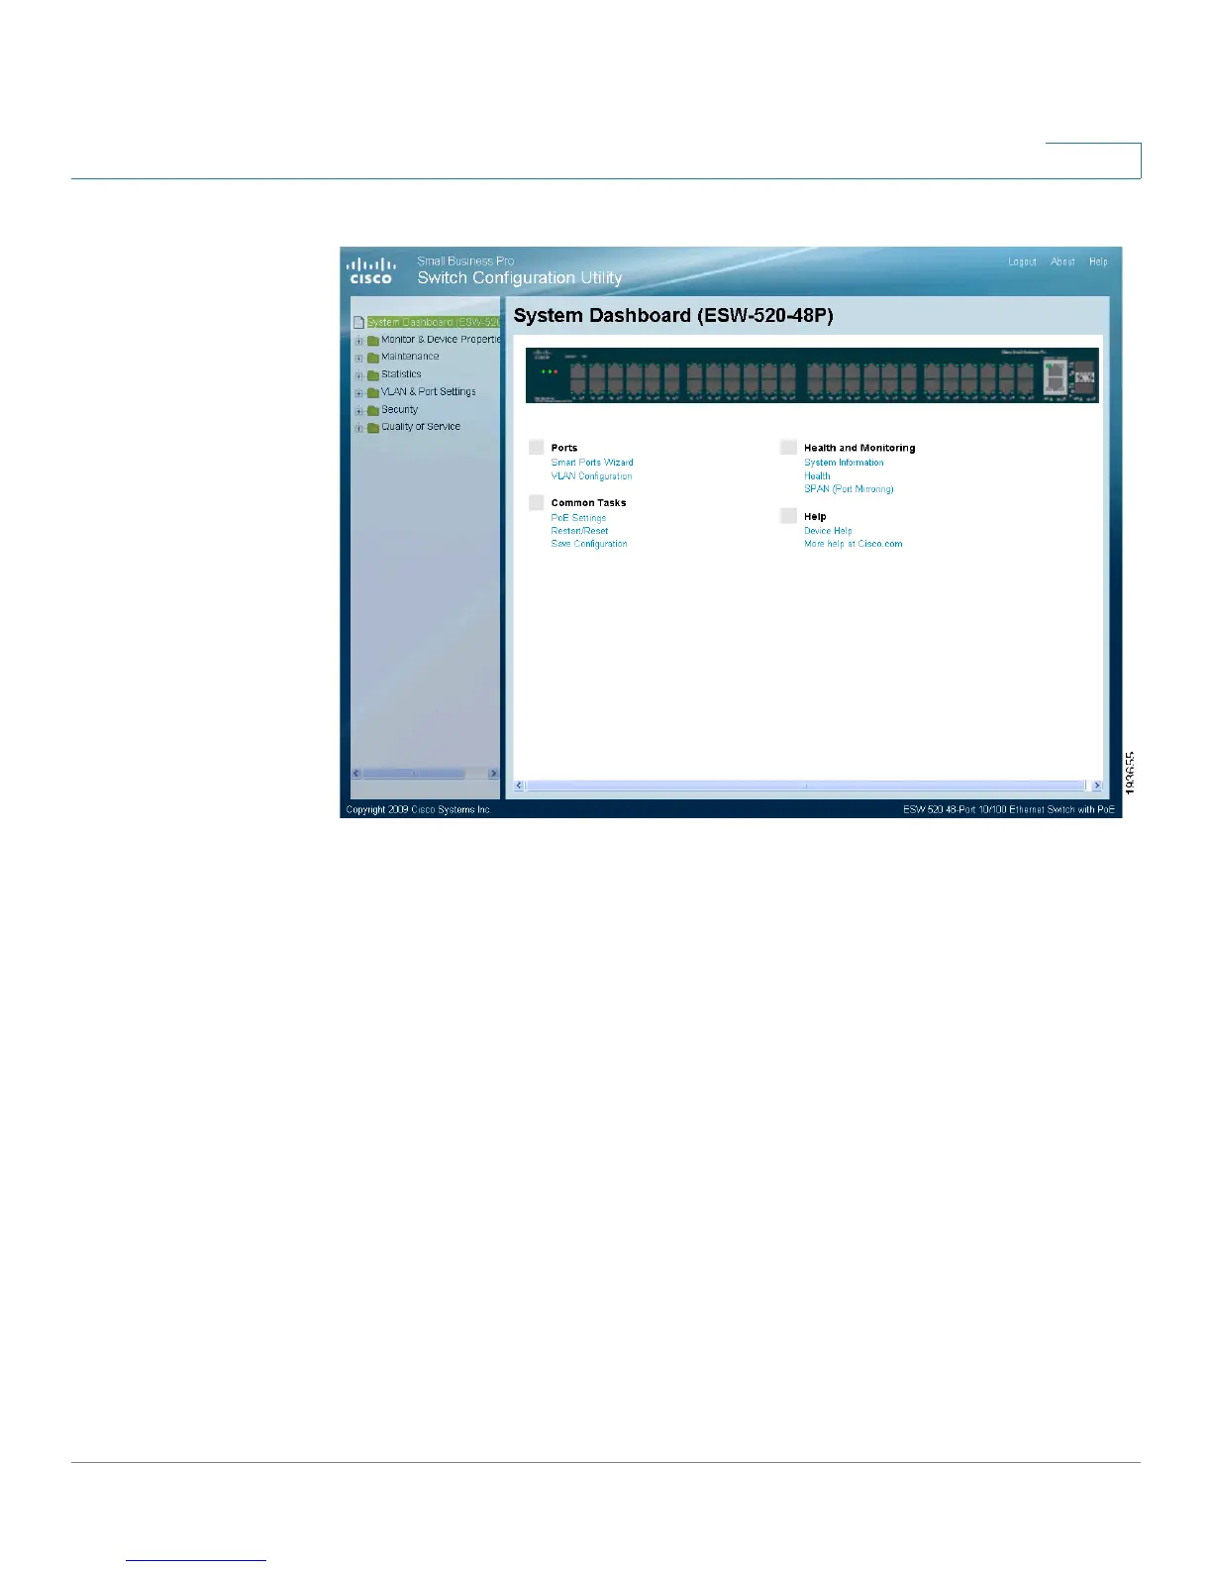Click the main pane horizontal scrollbar left arrow
This screenshot has height=1569, width=1212.
[x=520, y=785]
